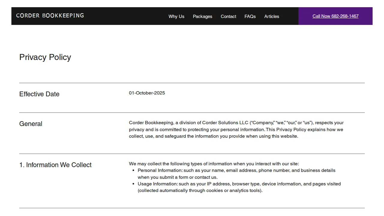The width and height of the screenshot is (384, 216).
Task: View the FAQs page
Action: click(x=250, y=16)
